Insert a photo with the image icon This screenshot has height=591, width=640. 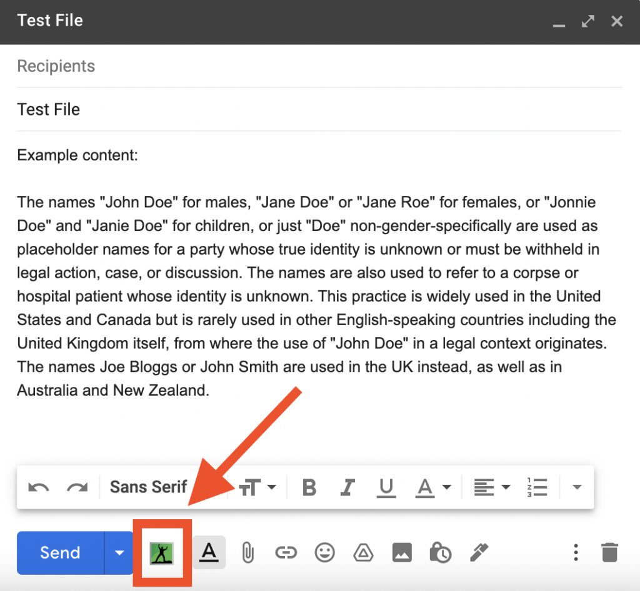pos(402,553)
